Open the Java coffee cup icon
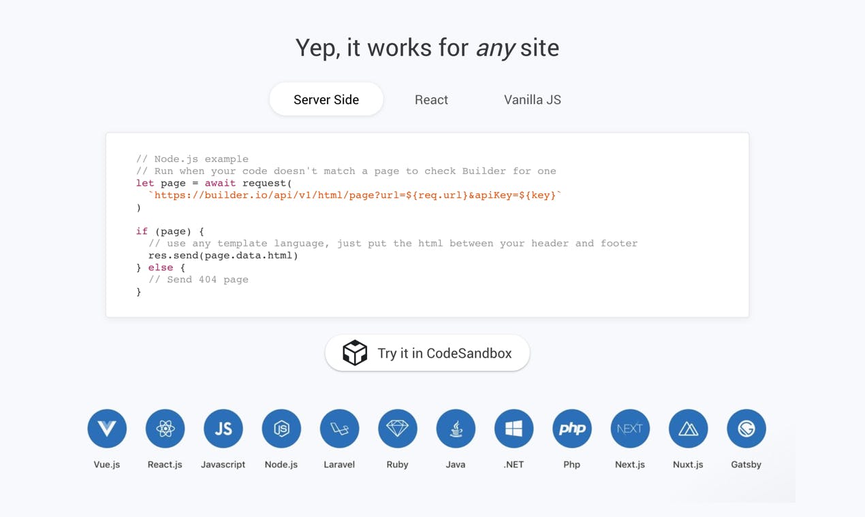Image resolution: width=865 pixels, height=517 pixels. pos(456,429)
